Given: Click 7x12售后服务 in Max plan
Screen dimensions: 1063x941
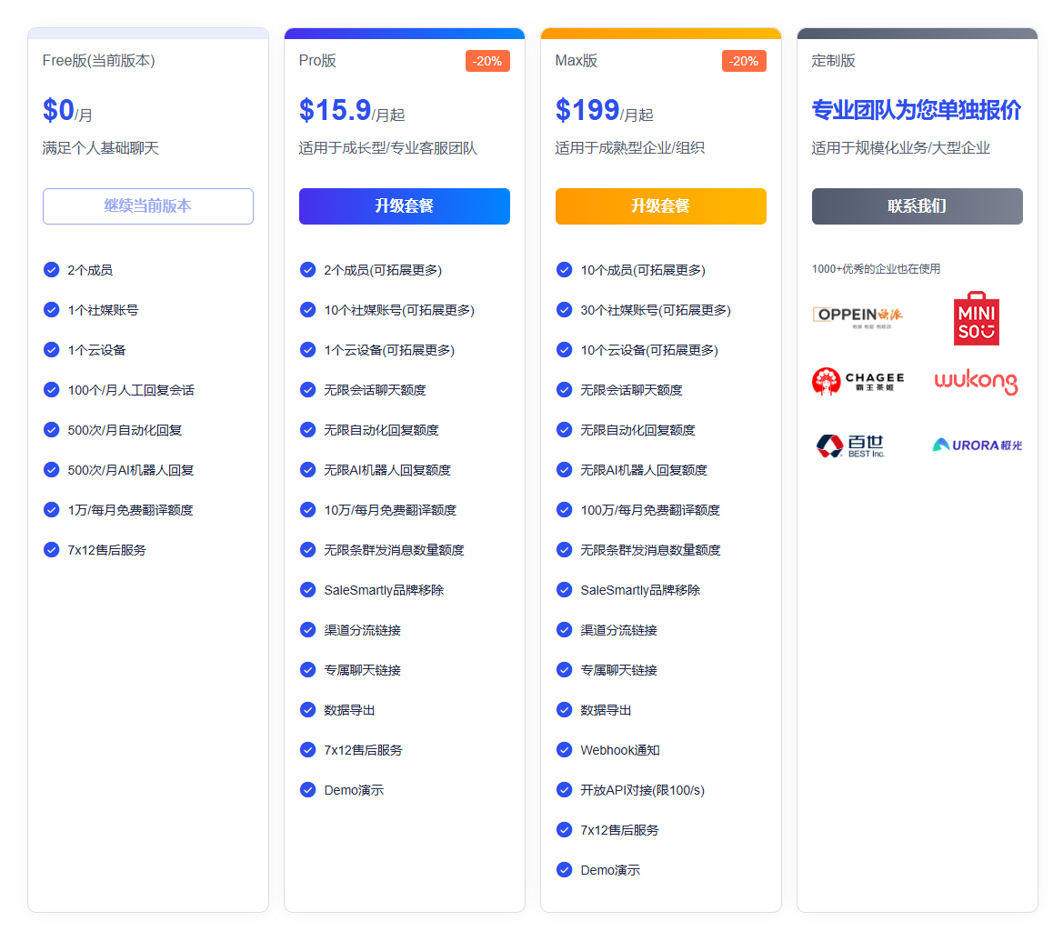Looking at the screenshot, I should [x=619, y=830].
